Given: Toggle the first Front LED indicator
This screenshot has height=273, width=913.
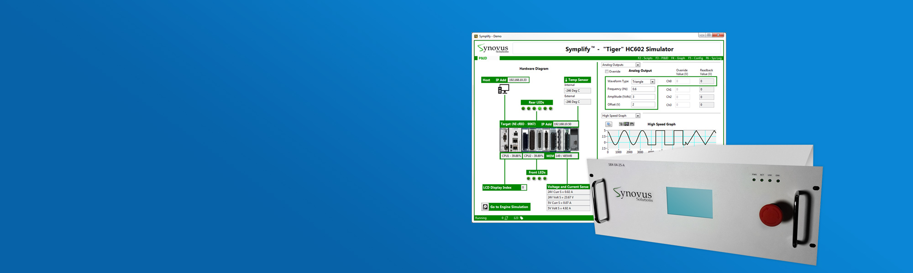Looking at the screenshot, I should pos(529,179).
